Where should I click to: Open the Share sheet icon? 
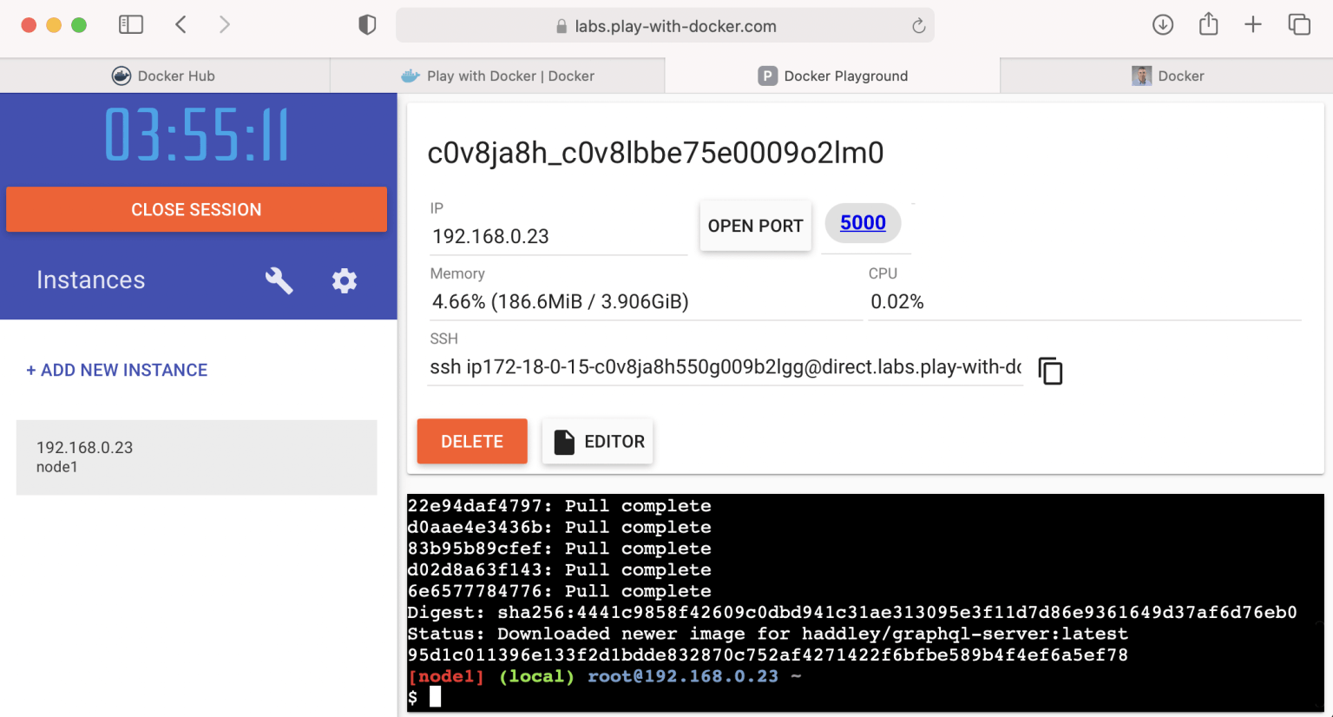[1208, 23]
